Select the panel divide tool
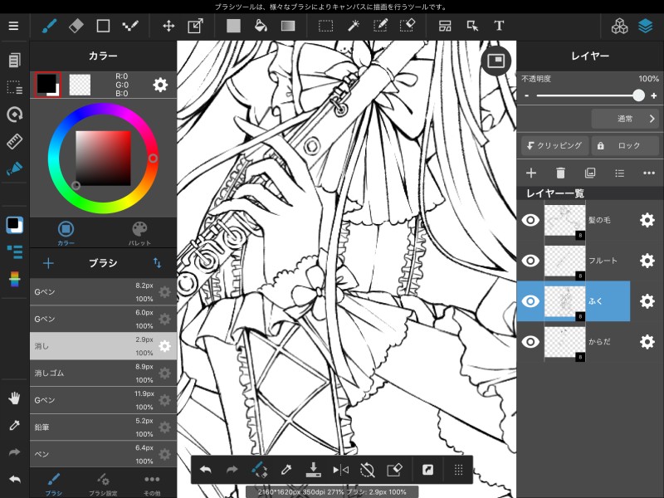The height and width of the screenshot is (498, 664). (x=445, y=26)
